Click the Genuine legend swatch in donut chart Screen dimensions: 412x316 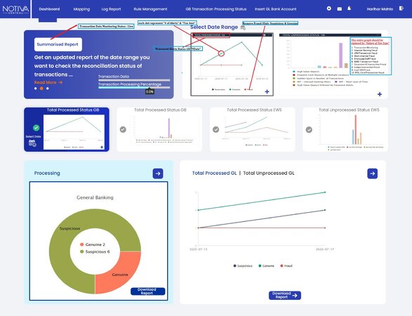click(82, 244)
